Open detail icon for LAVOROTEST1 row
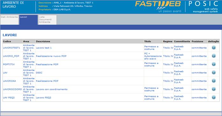Image resolution: width=222 pixels, height=116 pixels. [214, 48]
